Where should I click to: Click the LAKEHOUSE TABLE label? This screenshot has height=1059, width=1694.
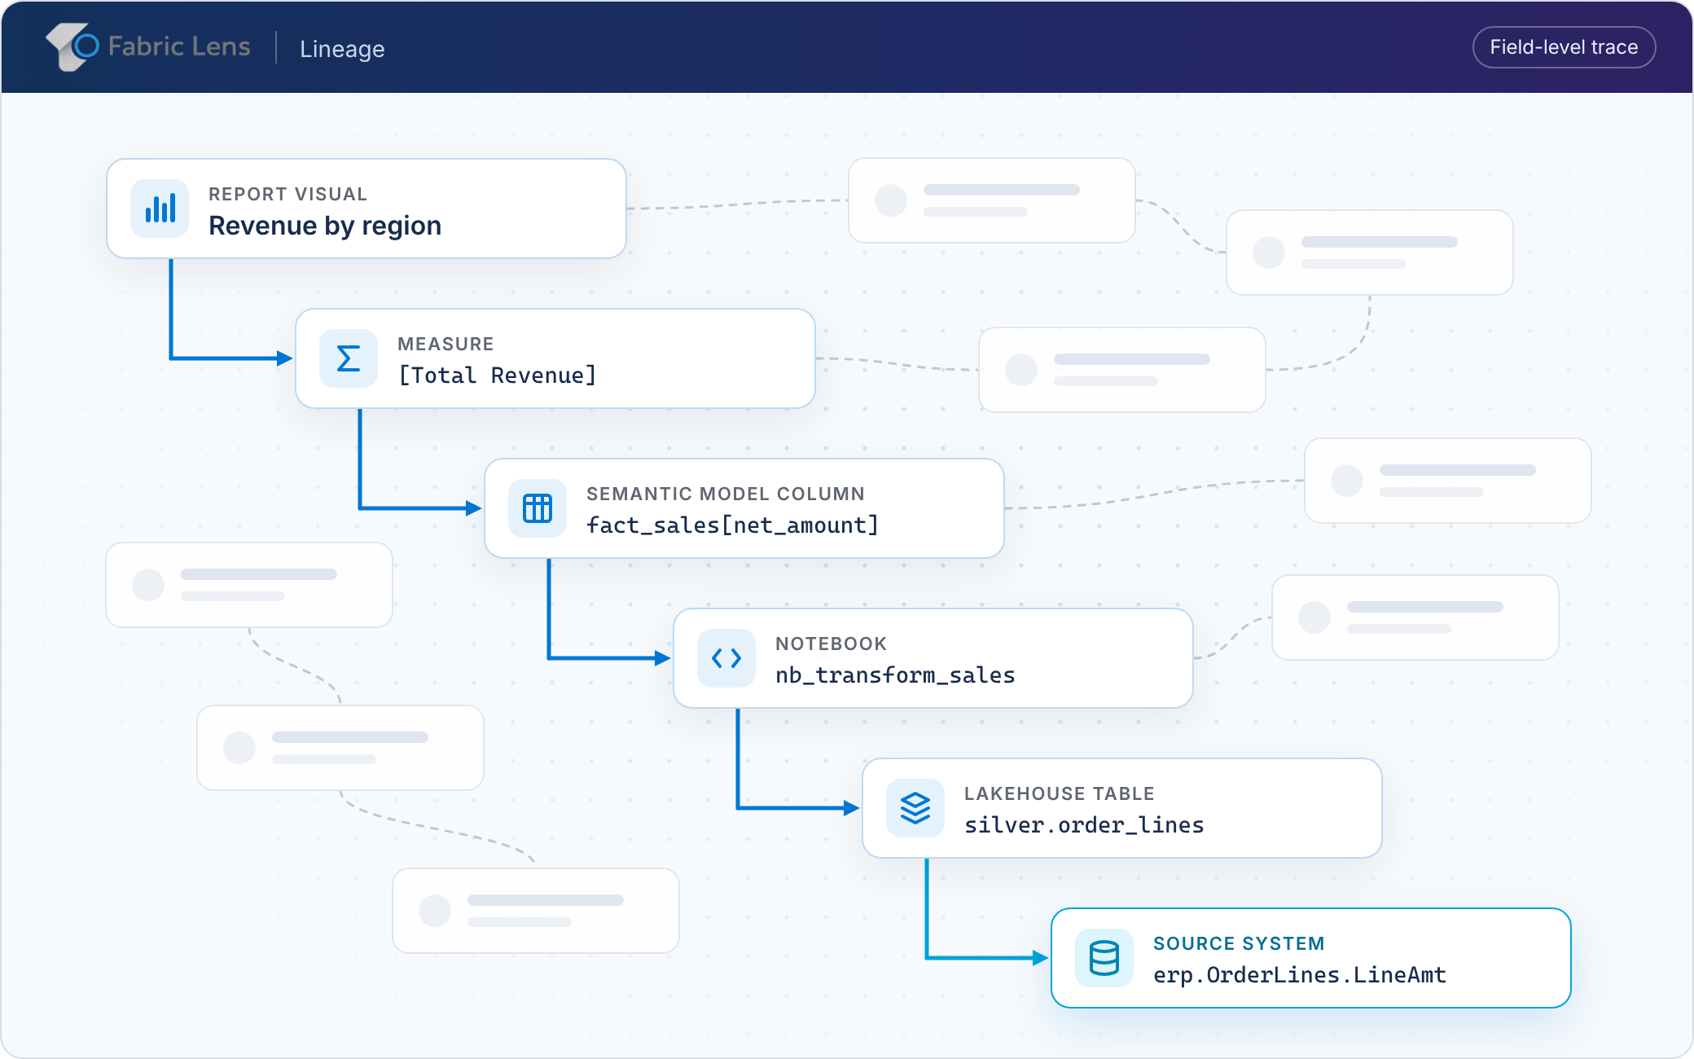(x=1060, y=793)
